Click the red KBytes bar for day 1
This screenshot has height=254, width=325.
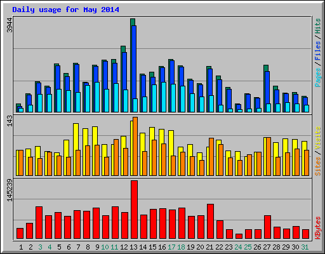point(20,234)
